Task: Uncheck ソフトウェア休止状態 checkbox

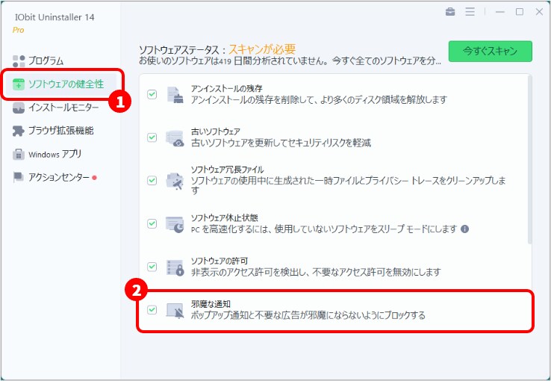Action: pyautogui.click(x=152, y=223)
